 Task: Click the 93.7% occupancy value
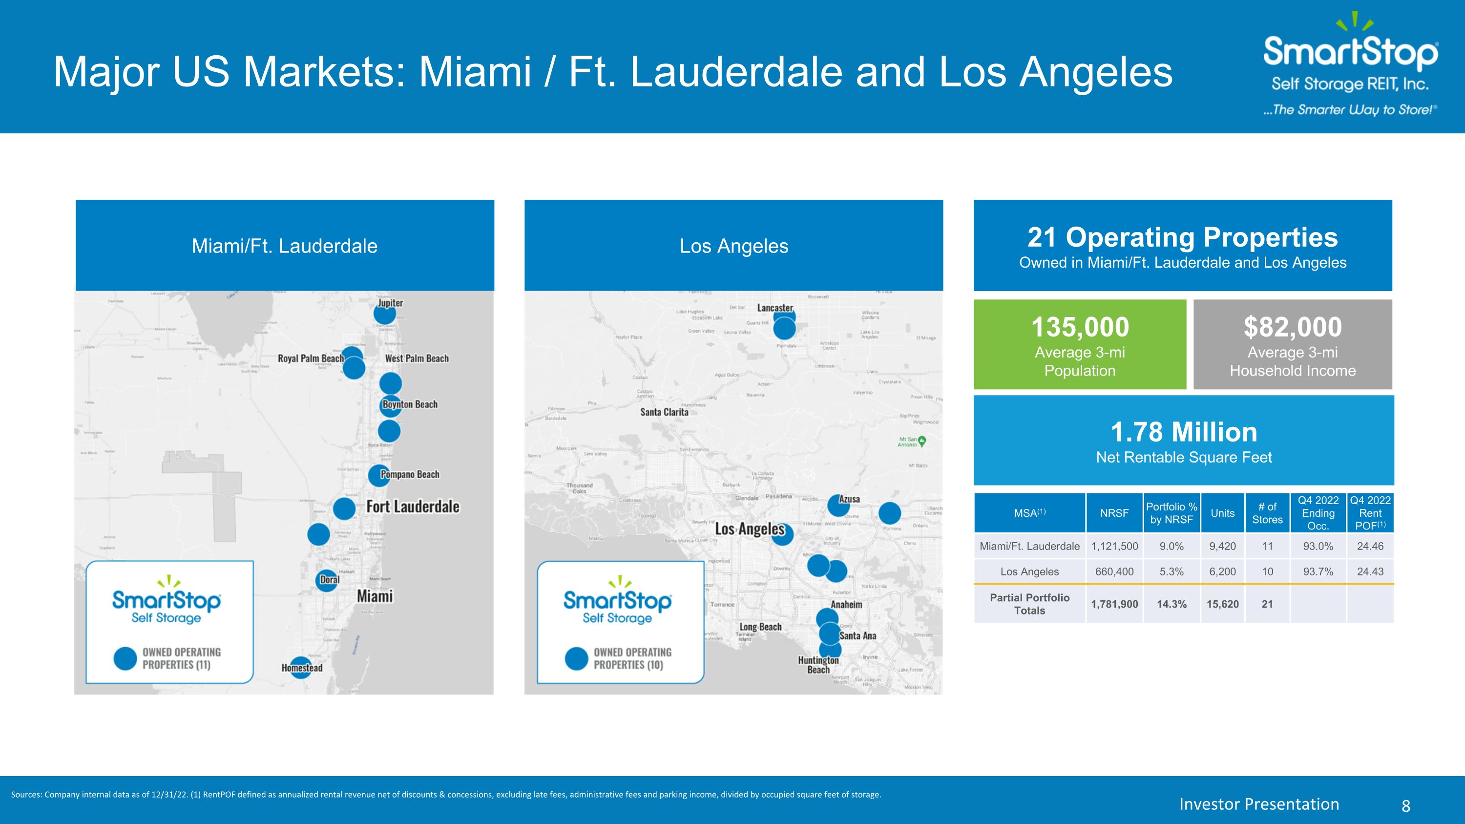[1318, 571]
